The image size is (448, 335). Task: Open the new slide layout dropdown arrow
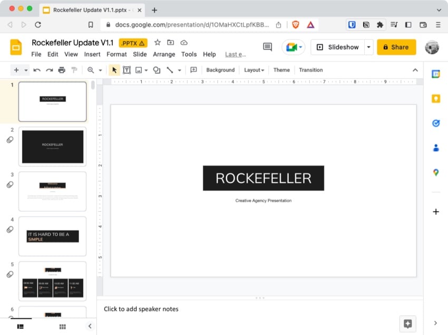(26, 70)
